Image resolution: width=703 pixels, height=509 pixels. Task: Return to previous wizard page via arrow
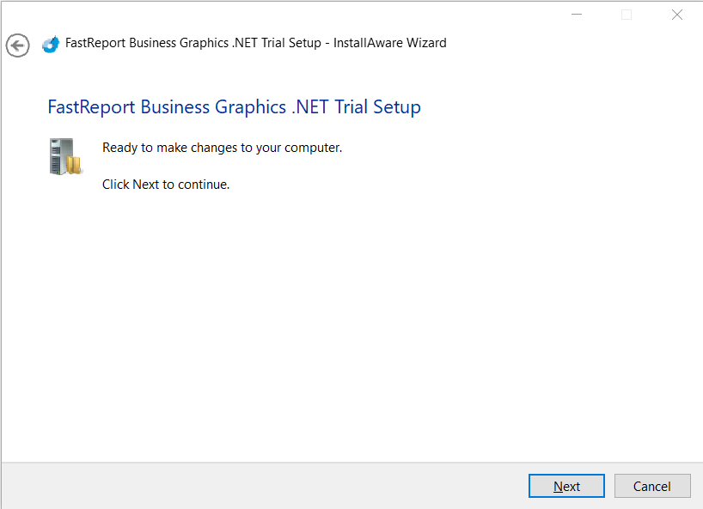click(x=17, y=45)
